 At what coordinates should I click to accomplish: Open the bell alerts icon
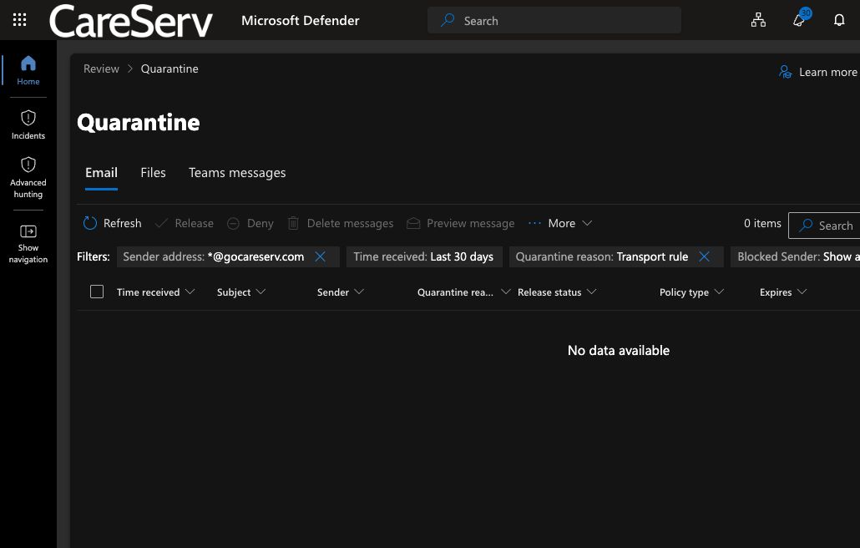839,20
